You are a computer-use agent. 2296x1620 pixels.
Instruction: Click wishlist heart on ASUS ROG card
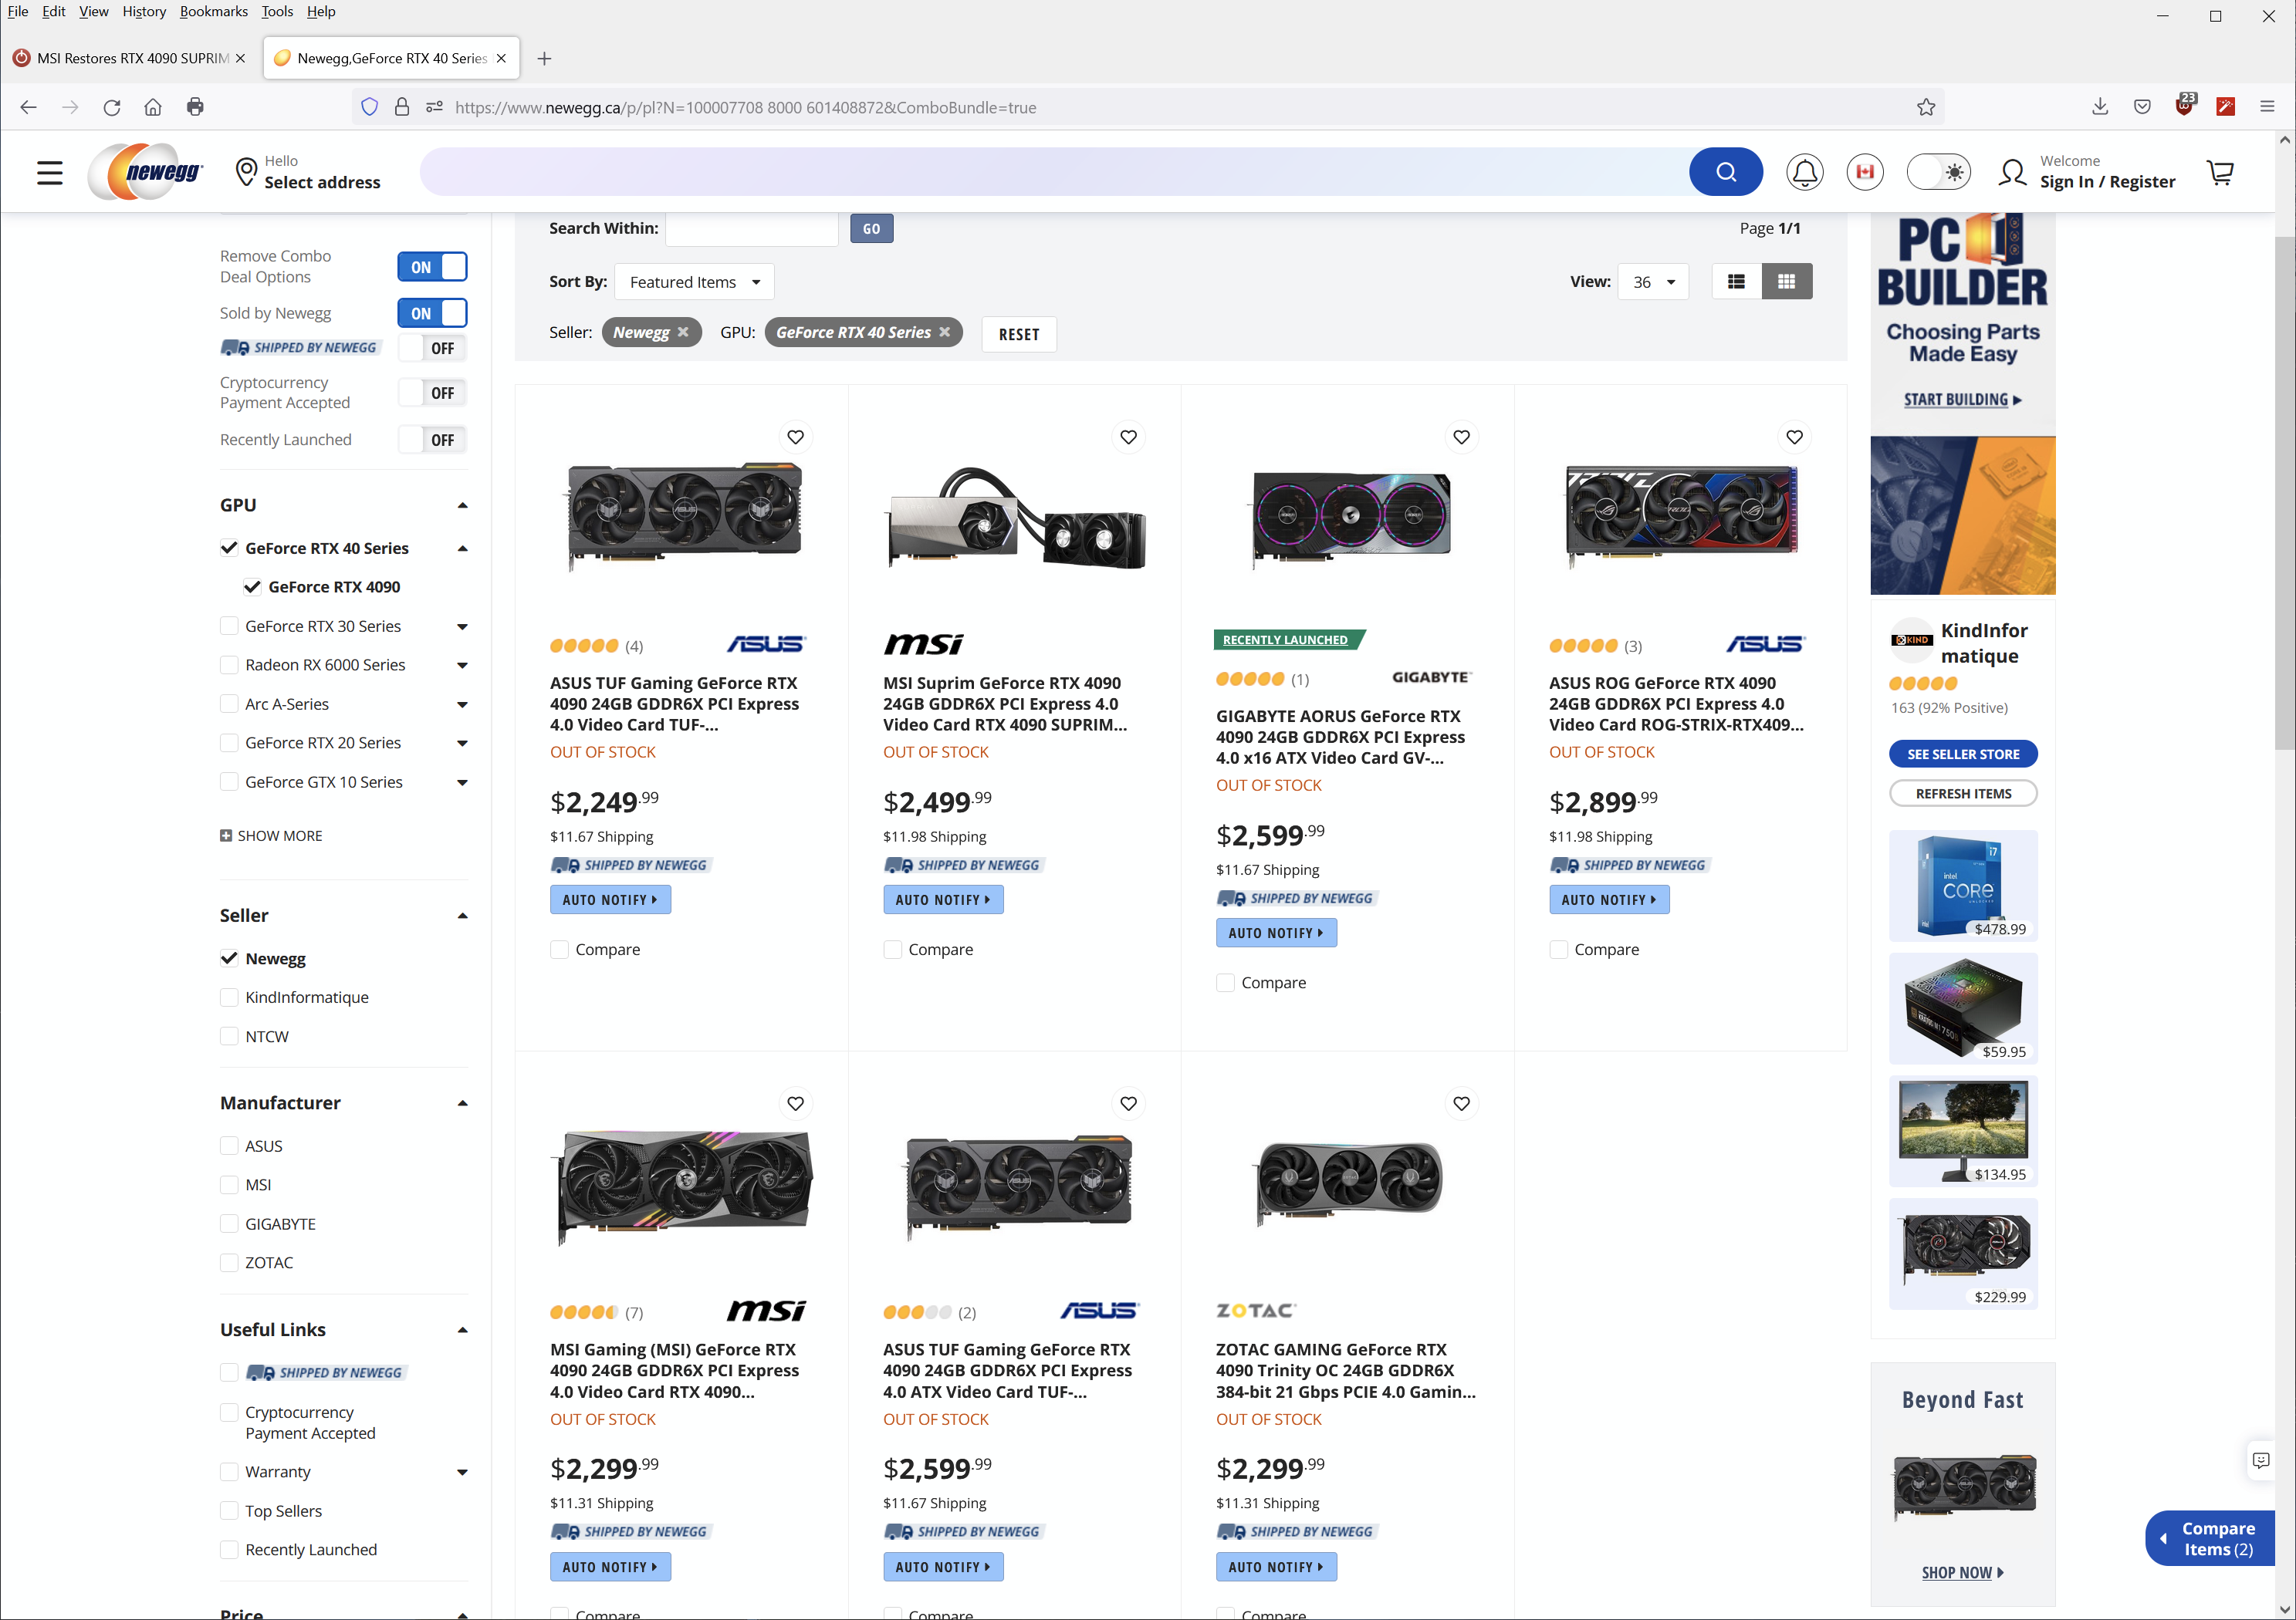tap(1794, 437)
